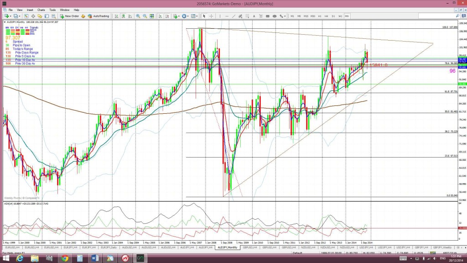Switch timeframe to D1
The height and width of the screenshot is (263, 467).
(x=333, y=16)
